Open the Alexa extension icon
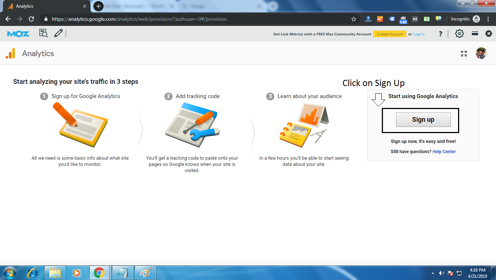This screenshot has height=280, width=496. click(368, 19)
